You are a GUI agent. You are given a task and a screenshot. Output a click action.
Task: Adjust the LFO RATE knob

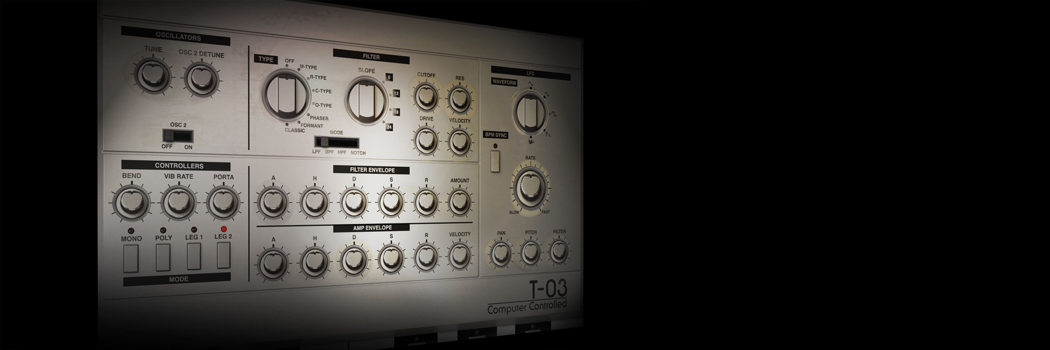tap(530, 188)
